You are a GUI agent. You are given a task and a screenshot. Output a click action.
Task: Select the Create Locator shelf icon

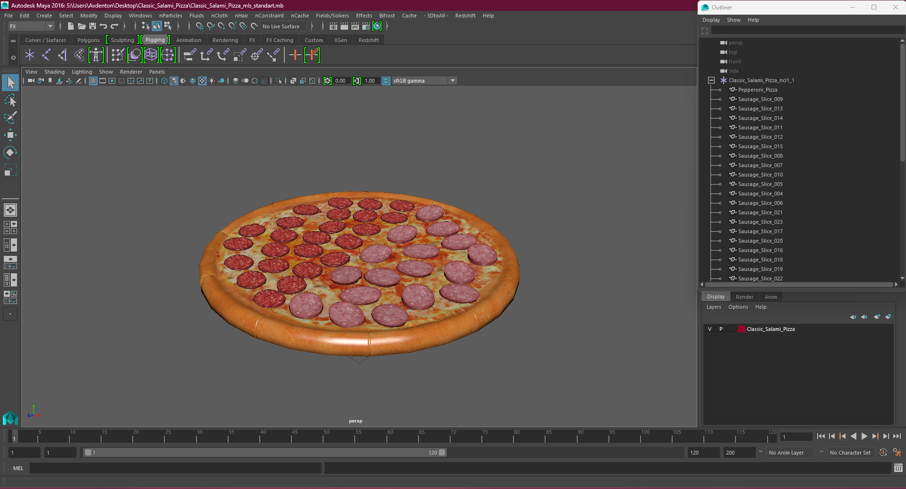point(30,55)
